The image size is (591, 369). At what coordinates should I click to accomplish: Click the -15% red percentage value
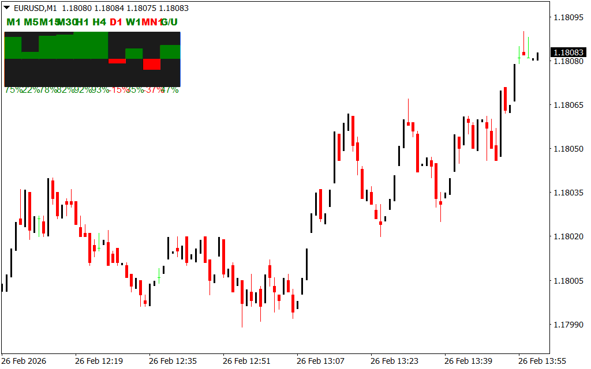click(118, 90)
